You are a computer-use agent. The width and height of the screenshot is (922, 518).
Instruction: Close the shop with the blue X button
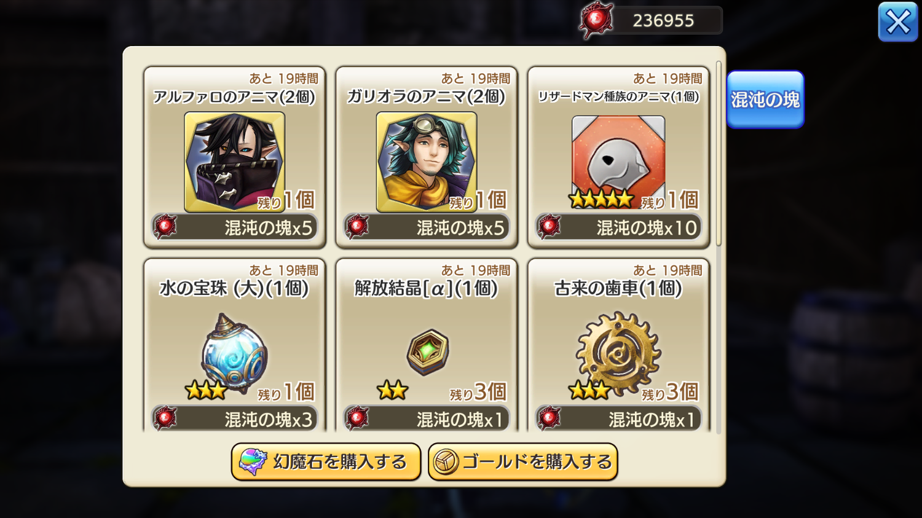tap(898, 22)
